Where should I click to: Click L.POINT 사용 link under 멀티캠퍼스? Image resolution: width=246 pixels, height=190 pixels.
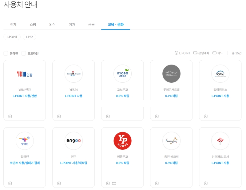point(220,96)
